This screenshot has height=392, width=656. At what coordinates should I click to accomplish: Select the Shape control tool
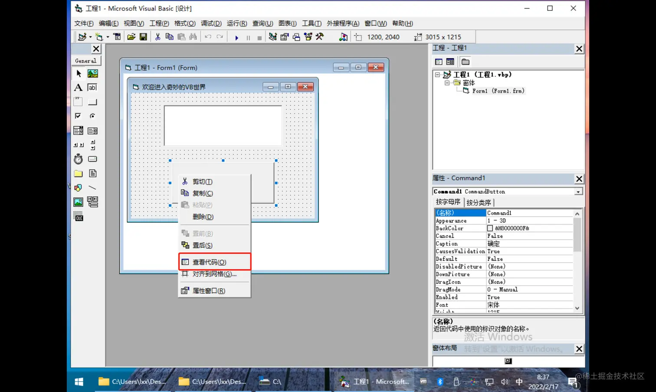point(79,188)
